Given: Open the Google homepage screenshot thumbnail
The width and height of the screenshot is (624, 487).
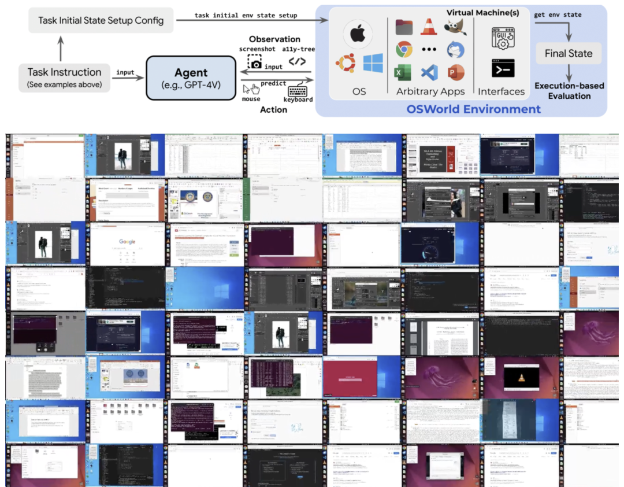Looking at the screenshot, I should [x=126, y=244].
